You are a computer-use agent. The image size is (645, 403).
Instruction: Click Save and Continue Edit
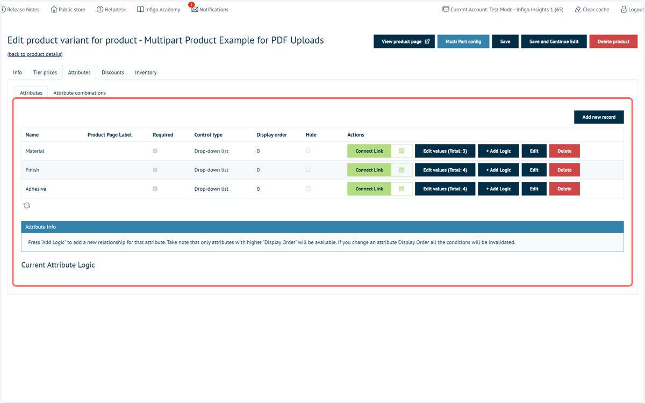554,41
